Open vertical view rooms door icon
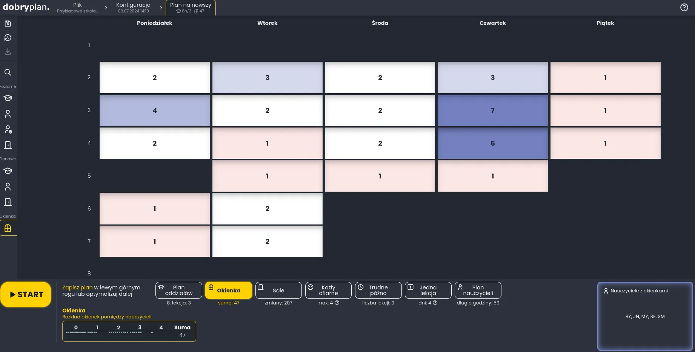The height and width of the screenshot is (352, 695). click(x=8, y=202)
